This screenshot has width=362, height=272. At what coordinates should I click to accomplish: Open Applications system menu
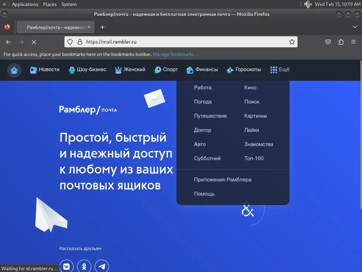click(x=25, y=4)
